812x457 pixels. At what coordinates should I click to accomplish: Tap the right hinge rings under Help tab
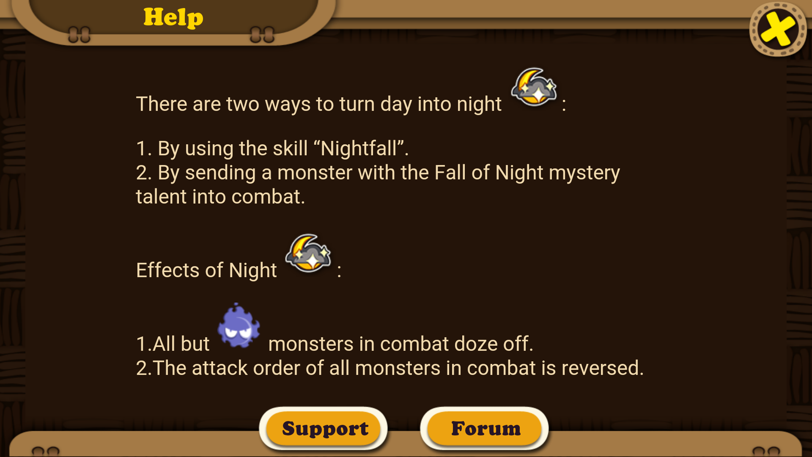pyautogui.click(x=262, y=35)
